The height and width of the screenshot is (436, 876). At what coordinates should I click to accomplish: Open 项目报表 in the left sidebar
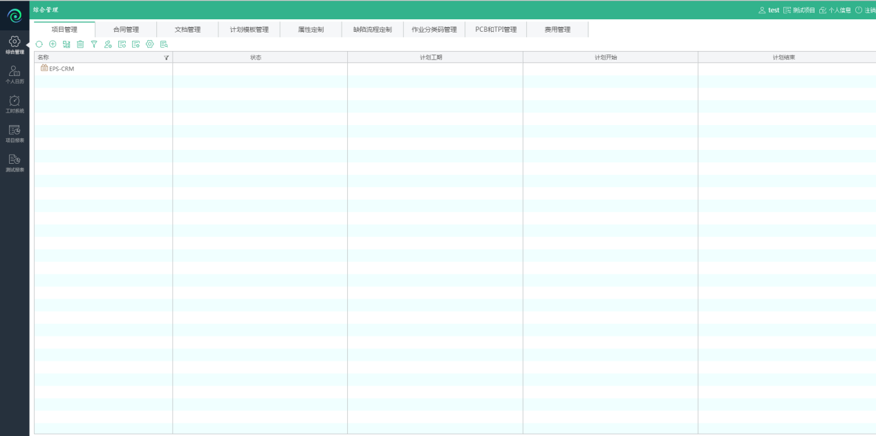pyautogui.click(x=15, y=133)
